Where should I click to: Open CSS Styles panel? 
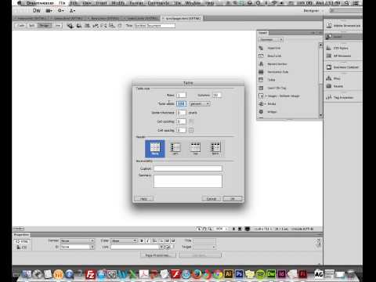tap(338, 48)
